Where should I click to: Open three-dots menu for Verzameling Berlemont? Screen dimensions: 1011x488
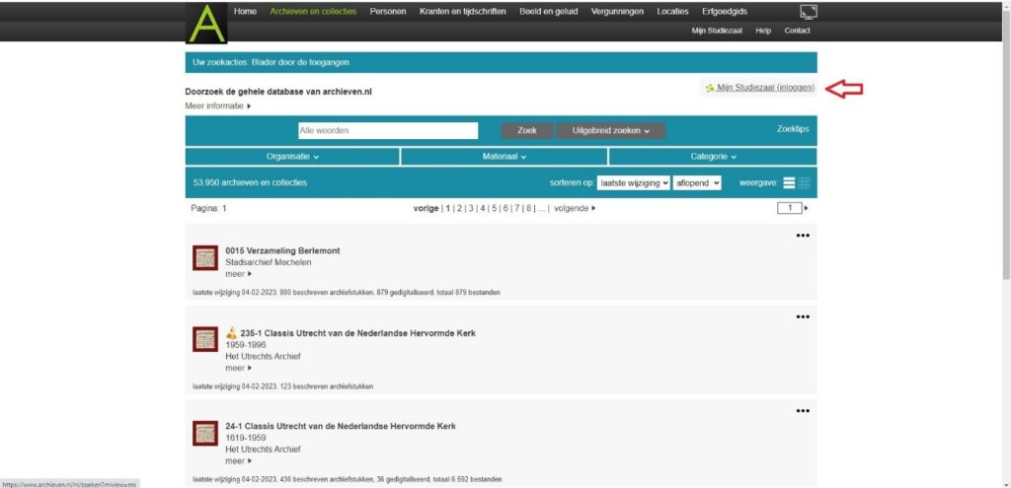[x=802, y=236]
